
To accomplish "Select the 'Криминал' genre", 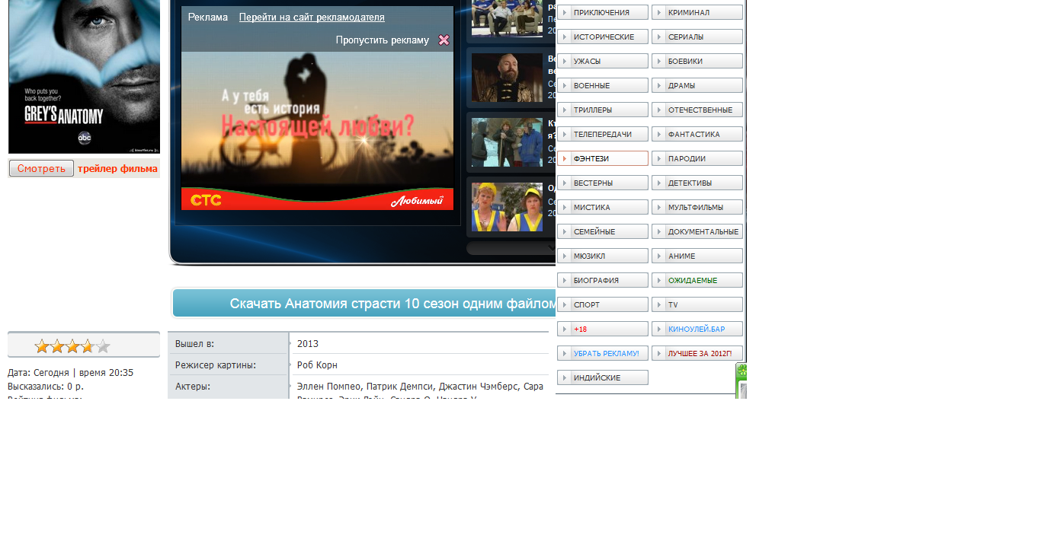I will (x=697, y=13).
